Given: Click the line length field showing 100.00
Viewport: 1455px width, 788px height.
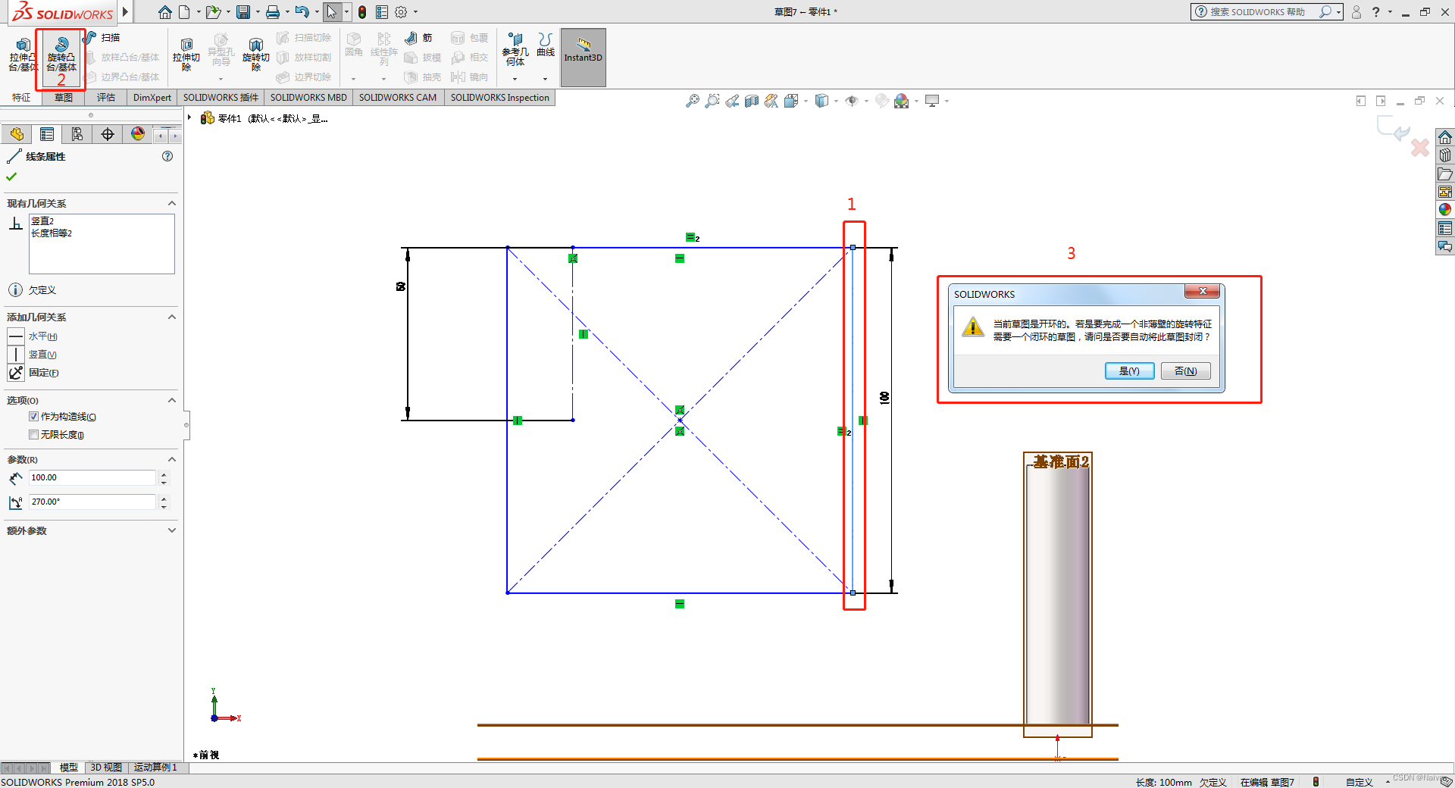Looking at the screenshot, I should (92, 477).
